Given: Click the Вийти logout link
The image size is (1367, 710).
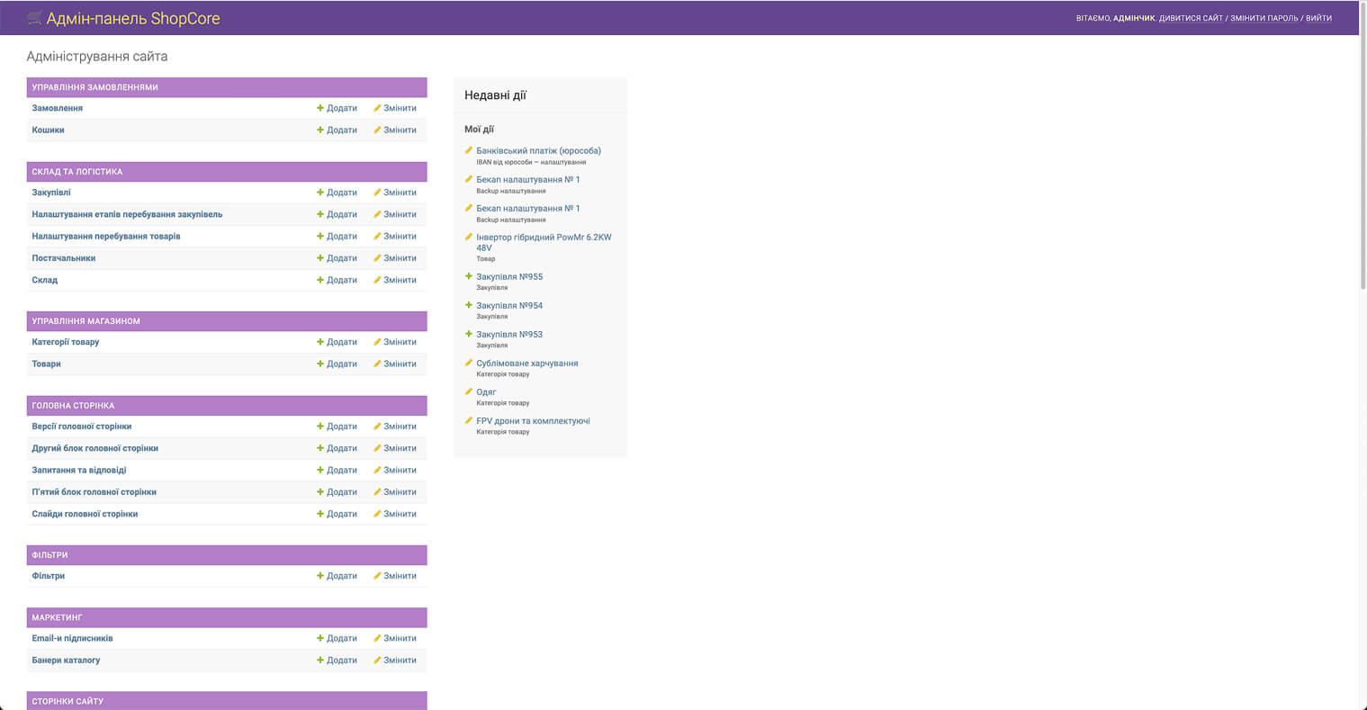Looking at the screenshot, I should tap(1318, 18).
